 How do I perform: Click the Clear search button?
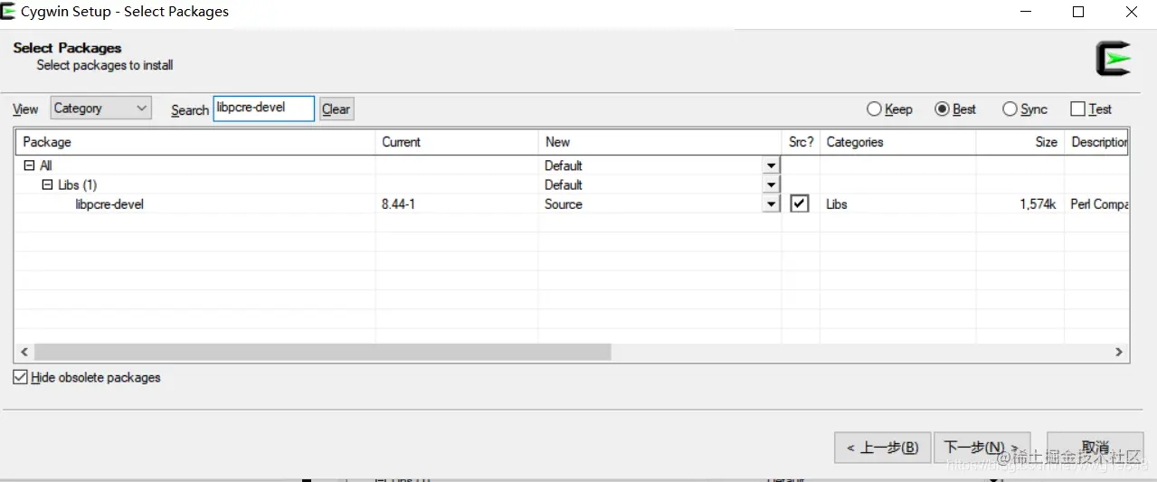(336, 109)
